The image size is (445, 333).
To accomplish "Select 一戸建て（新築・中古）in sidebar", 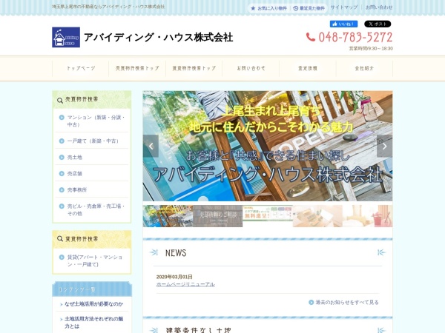I will point(92,141).
